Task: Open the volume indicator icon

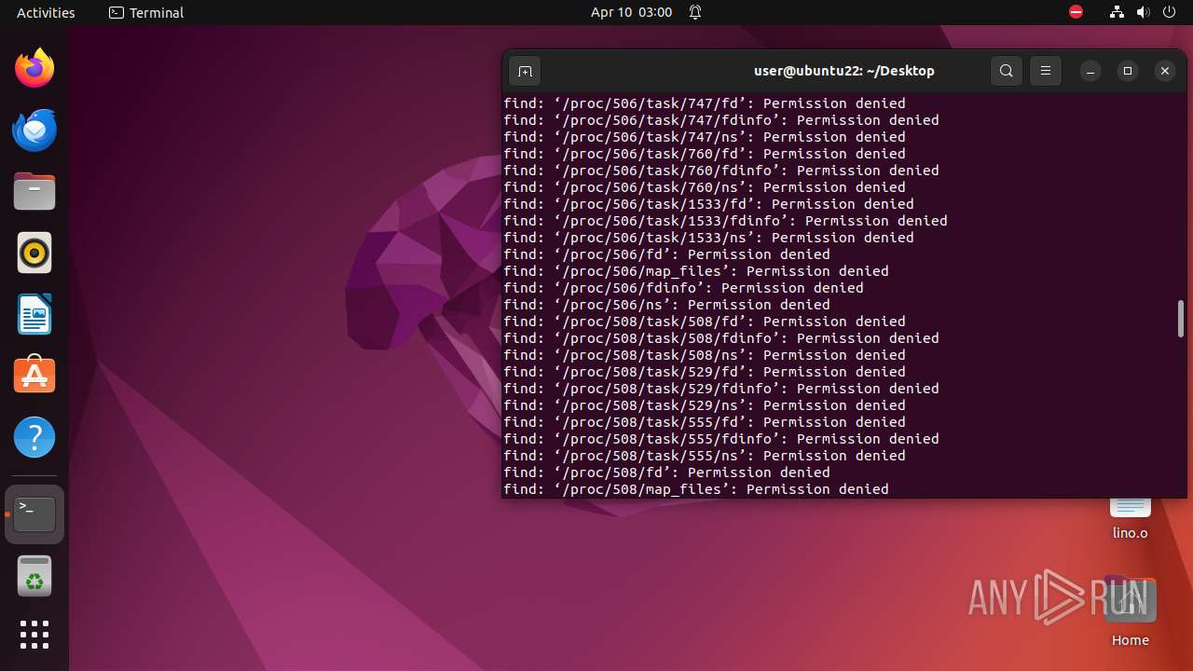Action: coord(1144,12)
